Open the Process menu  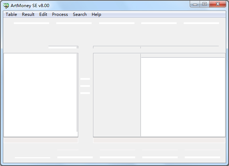click(60, 14)
